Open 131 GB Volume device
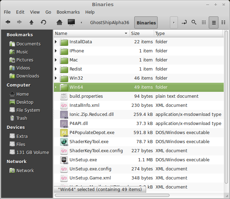This screenshot has width=230, height=199. pos(29,153)
